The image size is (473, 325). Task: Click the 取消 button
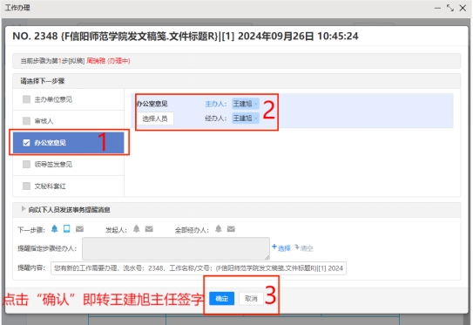click(x=251, y=299)
